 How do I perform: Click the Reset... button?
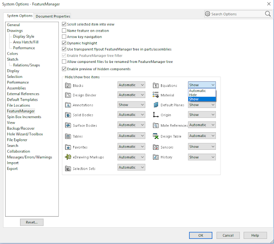(x=32, y=222)
